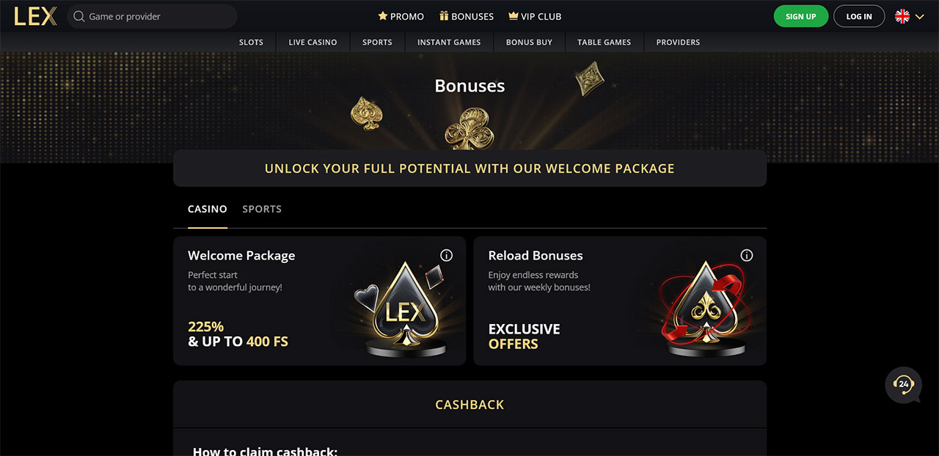This screenshot has height=456, width=939.
Task: Open the Bonus Buy category
Action: (529, 43)
